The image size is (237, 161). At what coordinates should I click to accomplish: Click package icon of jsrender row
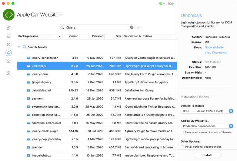[x=29, y=147]
